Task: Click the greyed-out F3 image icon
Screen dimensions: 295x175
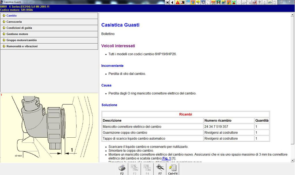Action: pos(134,169)
